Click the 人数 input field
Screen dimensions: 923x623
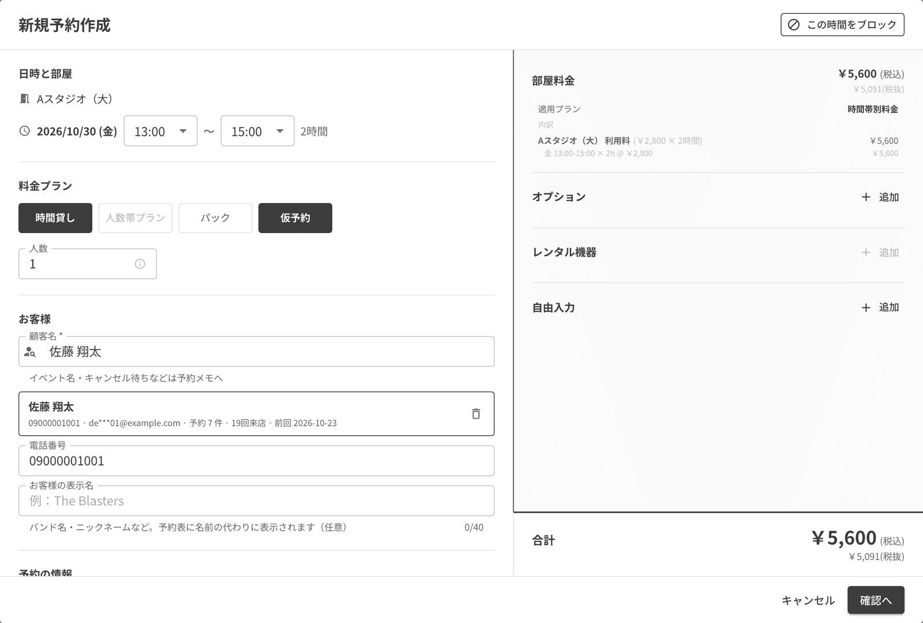point(88,264)
